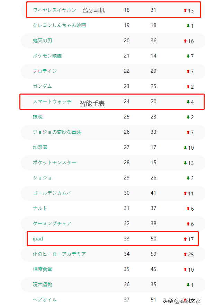
Task: Open ジョジョの奇妙な冒険 keyword link
Action: pos(57,132)
